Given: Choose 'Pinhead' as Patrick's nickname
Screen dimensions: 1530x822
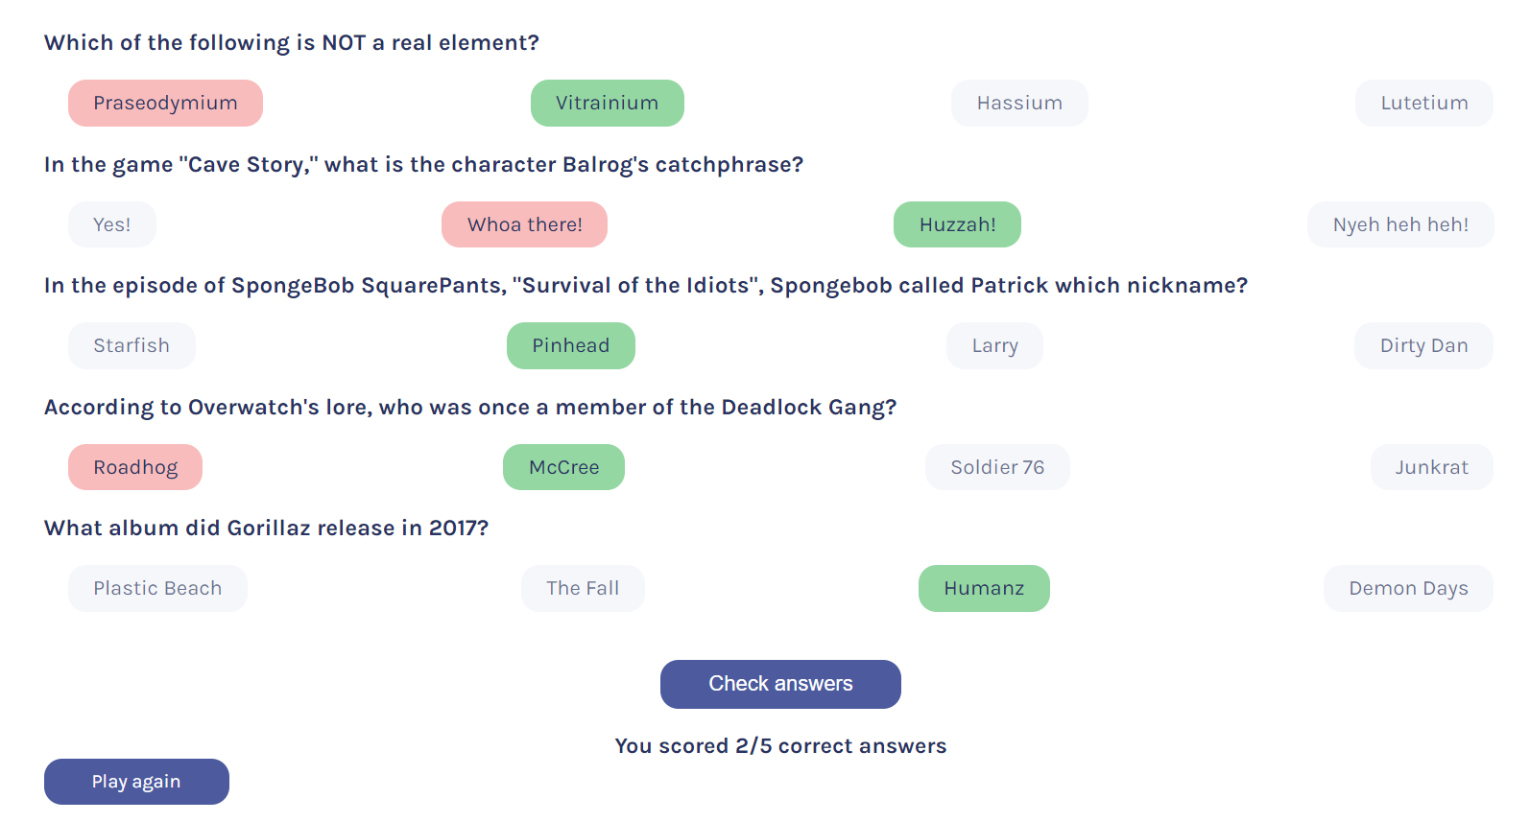Looking at the screenshot, I should [x=570, y=345].
